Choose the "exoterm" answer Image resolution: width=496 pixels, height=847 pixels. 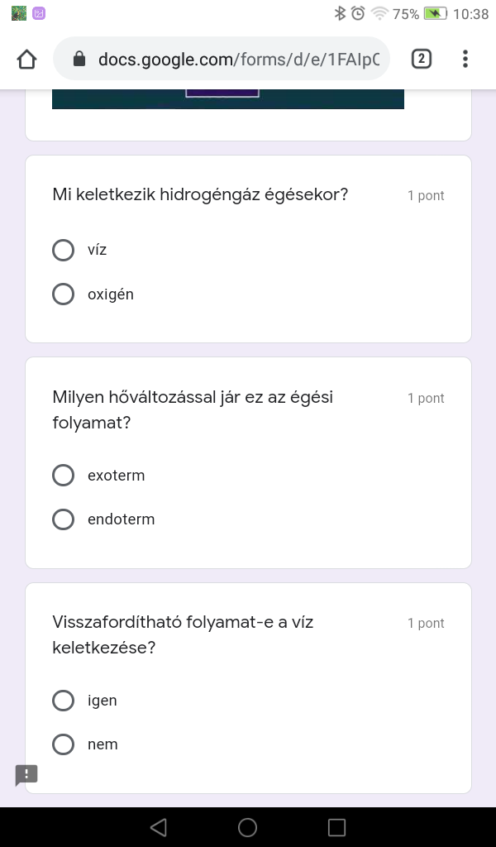(x=64, y=476)
